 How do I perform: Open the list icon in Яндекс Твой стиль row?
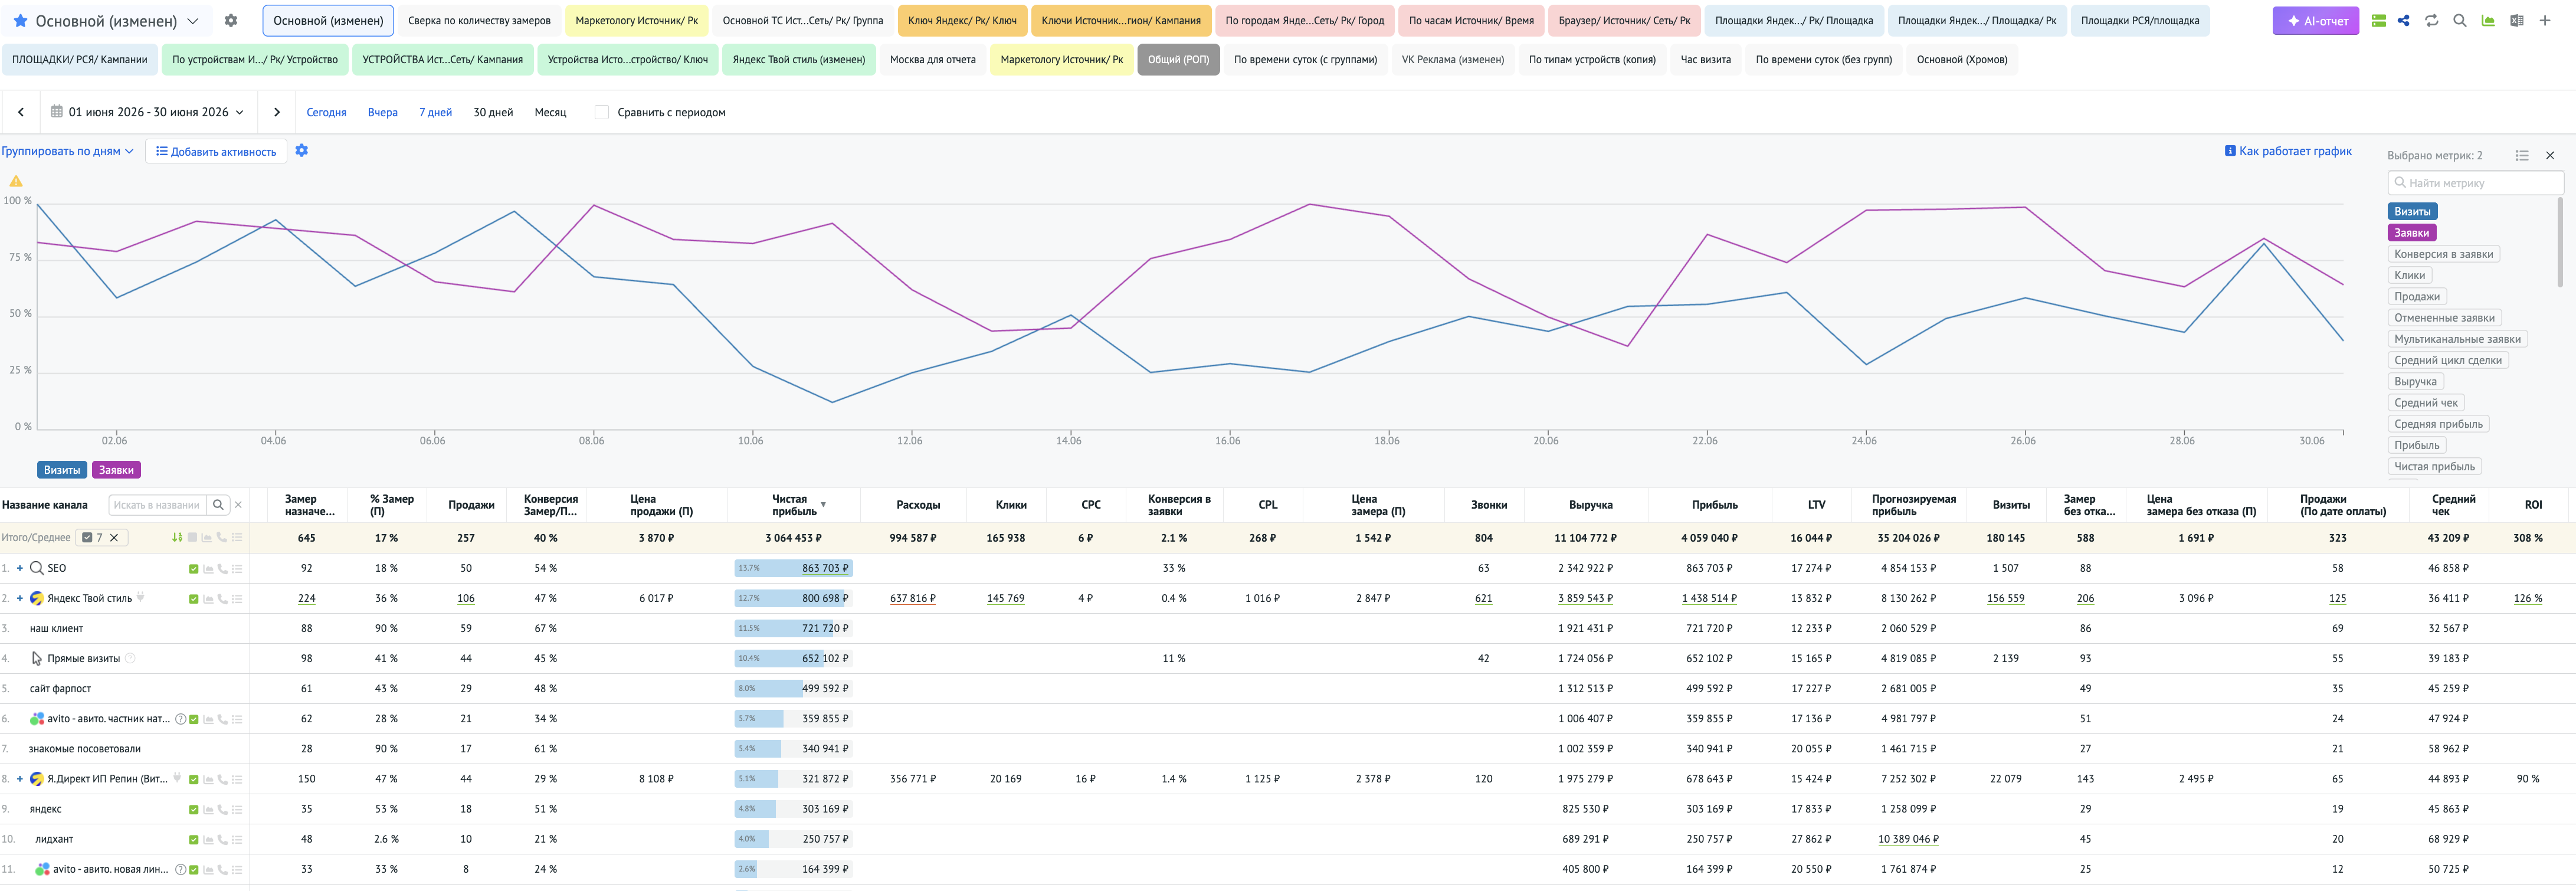tap(237, 599)
